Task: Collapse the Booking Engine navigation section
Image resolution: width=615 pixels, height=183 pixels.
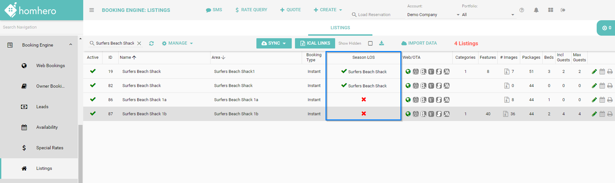Action: [71, 45]
